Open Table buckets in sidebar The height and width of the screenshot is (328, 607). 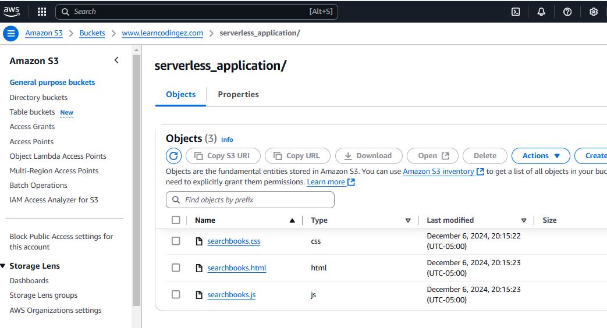click(32, 112)
